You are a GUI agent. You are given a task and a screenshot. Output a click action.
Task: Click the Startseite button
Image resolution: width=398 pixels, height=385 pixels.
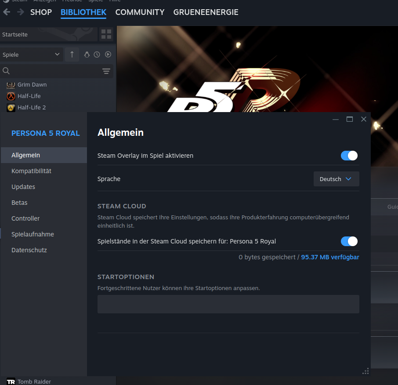coord(49,34)
